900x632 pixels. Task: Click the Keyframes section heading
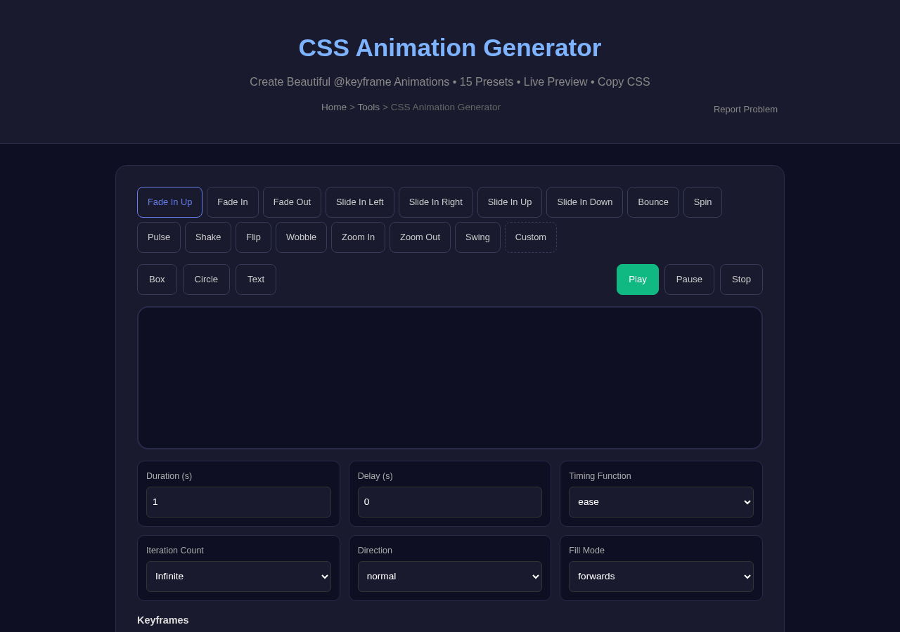(163, 620)
